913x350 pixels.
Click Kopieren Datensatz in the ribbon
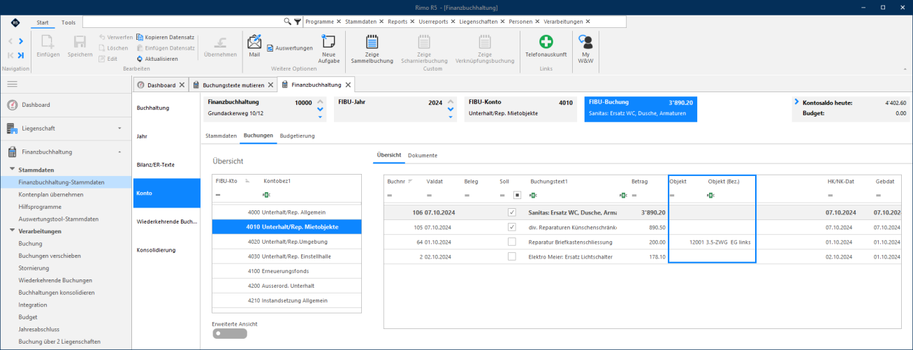tap(165, 36)
